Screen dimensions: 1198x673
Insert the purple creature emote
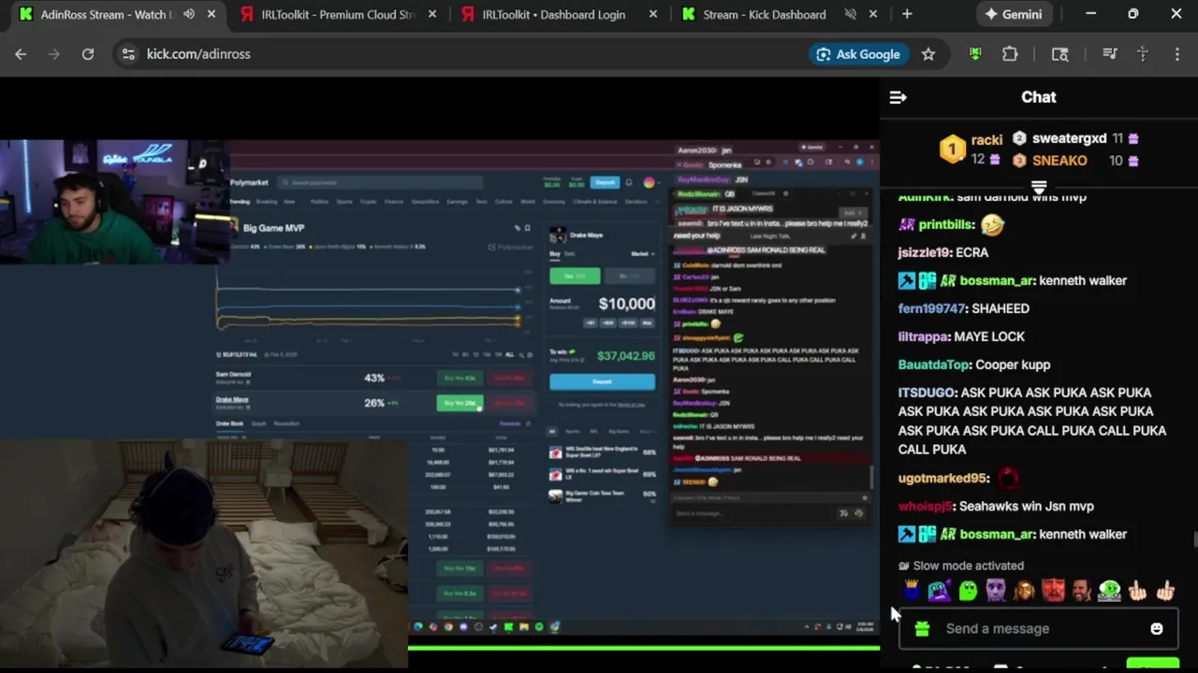940,590
